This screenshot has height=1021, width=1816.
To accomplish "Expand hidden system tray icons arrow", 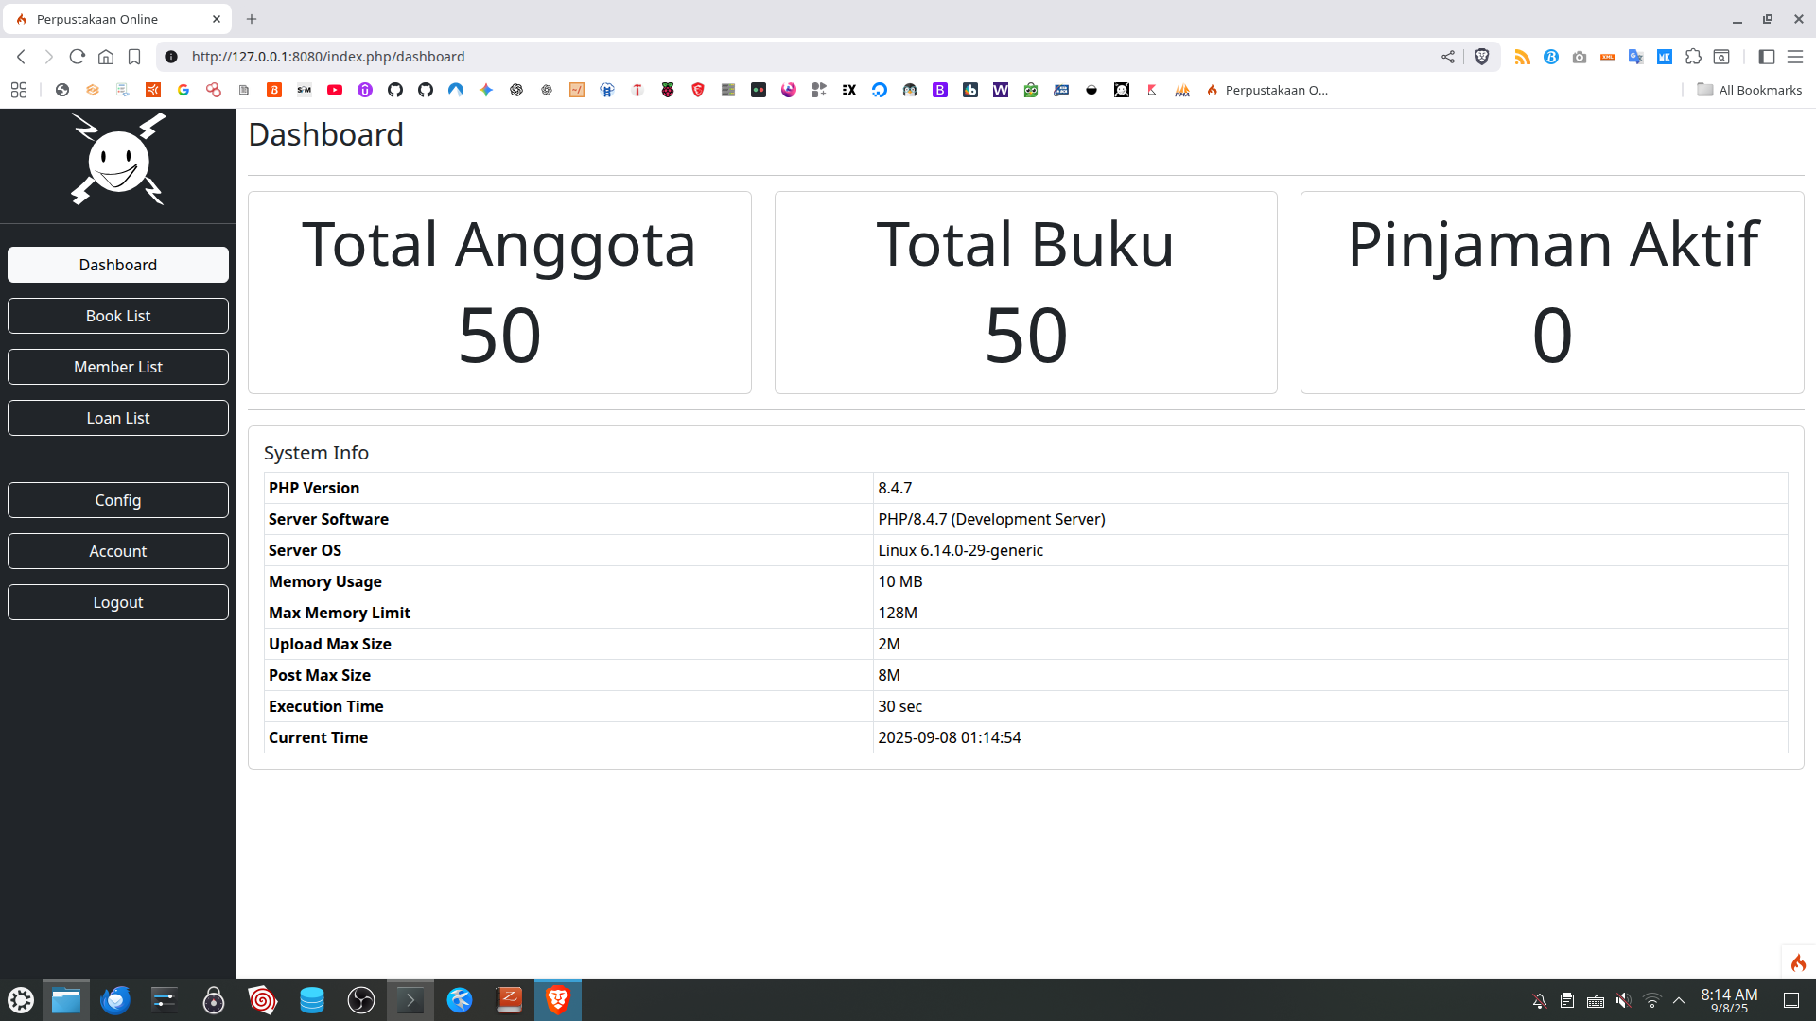I will pos(1679,1000).
